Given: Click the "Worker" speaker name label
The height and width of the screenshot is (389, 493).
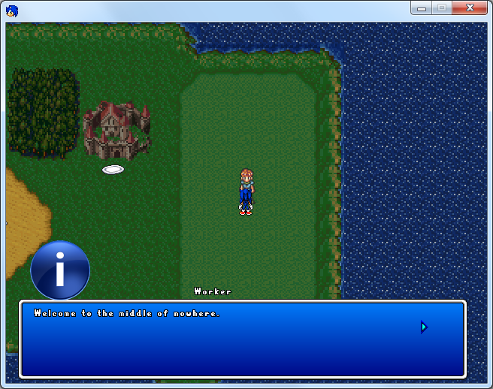Looking at the screenshot, I should (x=213, y=291).
